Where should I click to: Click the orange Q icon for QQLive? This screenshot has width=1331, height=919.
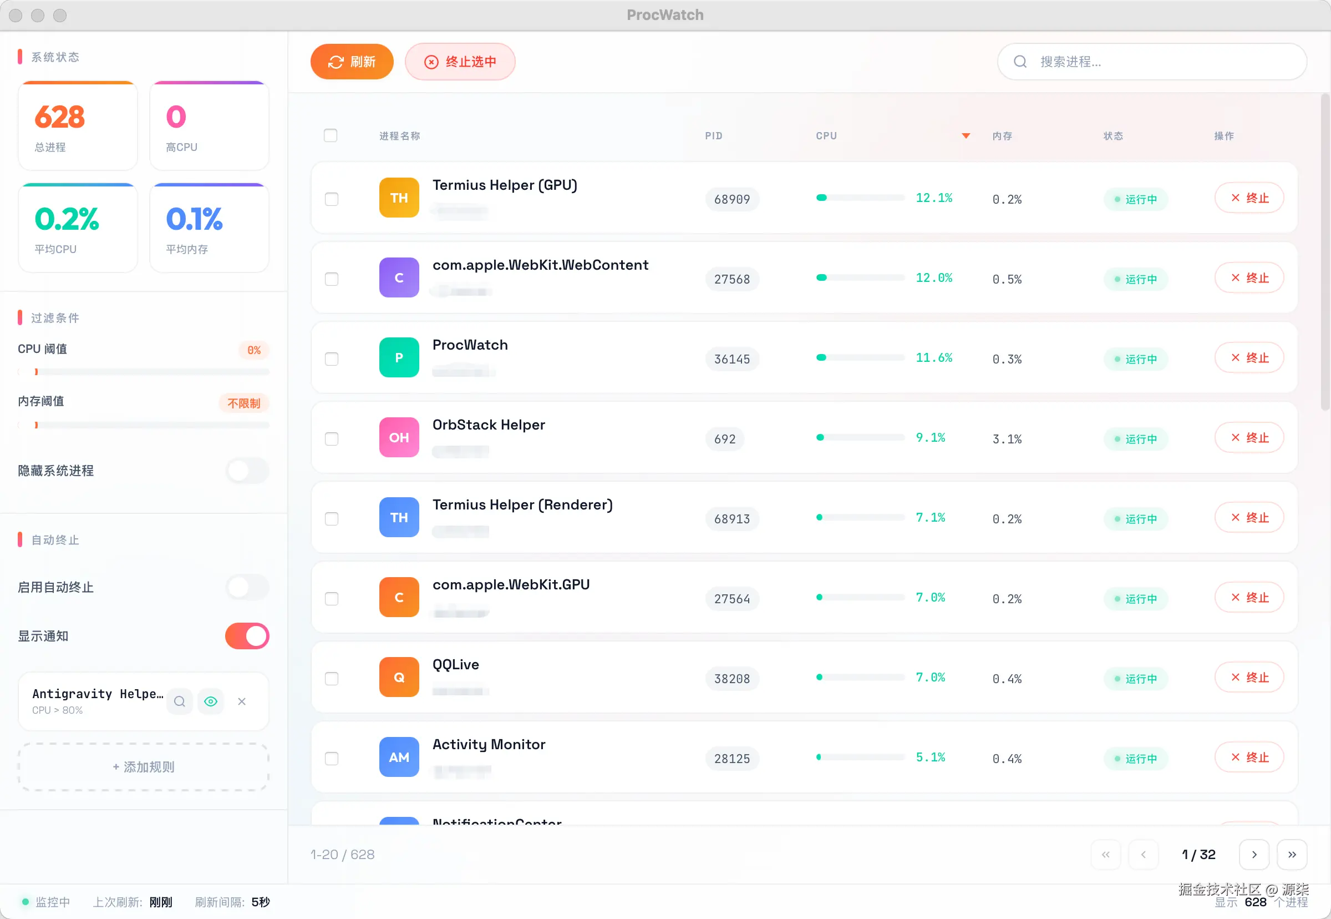coord(399,677)
